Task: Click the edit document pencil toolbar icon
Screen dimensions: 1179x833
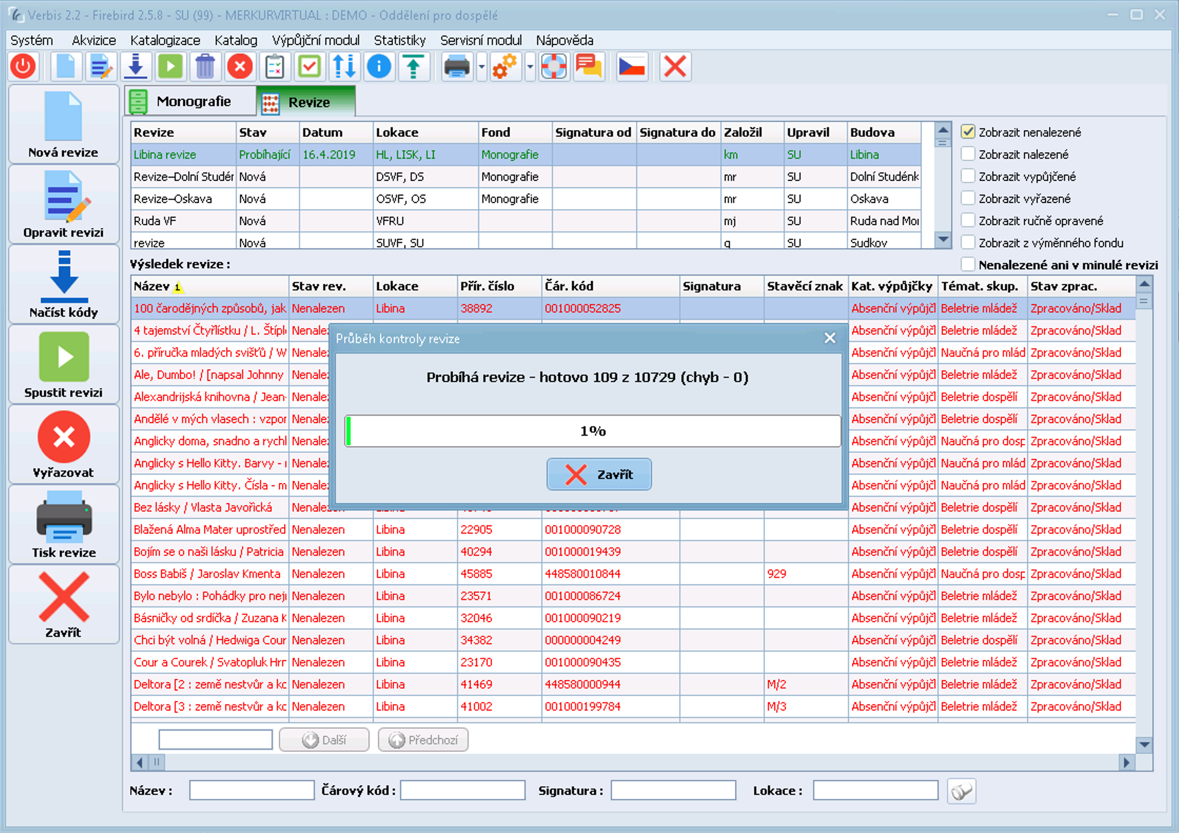Action: (101, 67)
